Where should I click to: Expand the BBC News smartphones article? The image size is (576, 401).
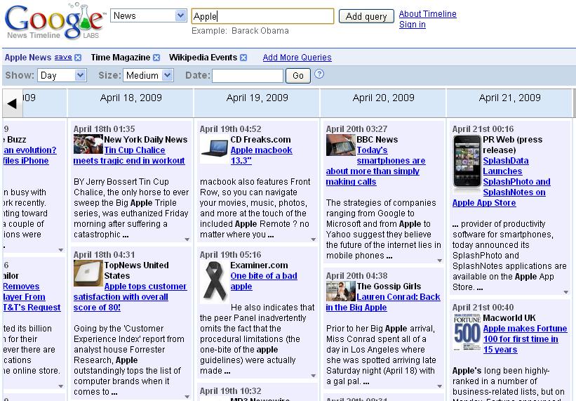point(440,261)
